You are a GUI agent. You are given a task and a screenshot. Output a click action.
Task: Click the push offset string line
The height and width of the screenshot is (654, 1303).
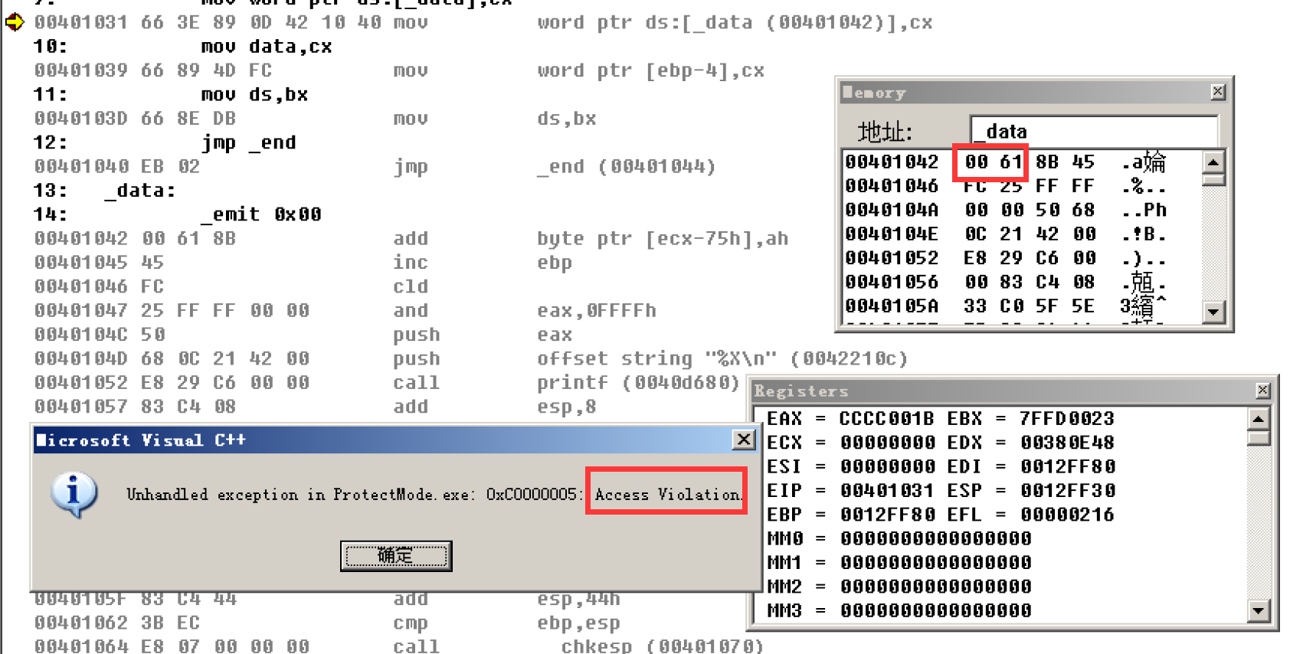point(470,358)
